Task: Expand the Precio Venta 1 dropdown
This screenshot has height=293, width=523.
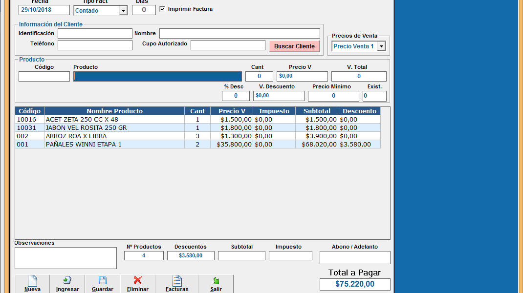Action: tap(381, 46)
